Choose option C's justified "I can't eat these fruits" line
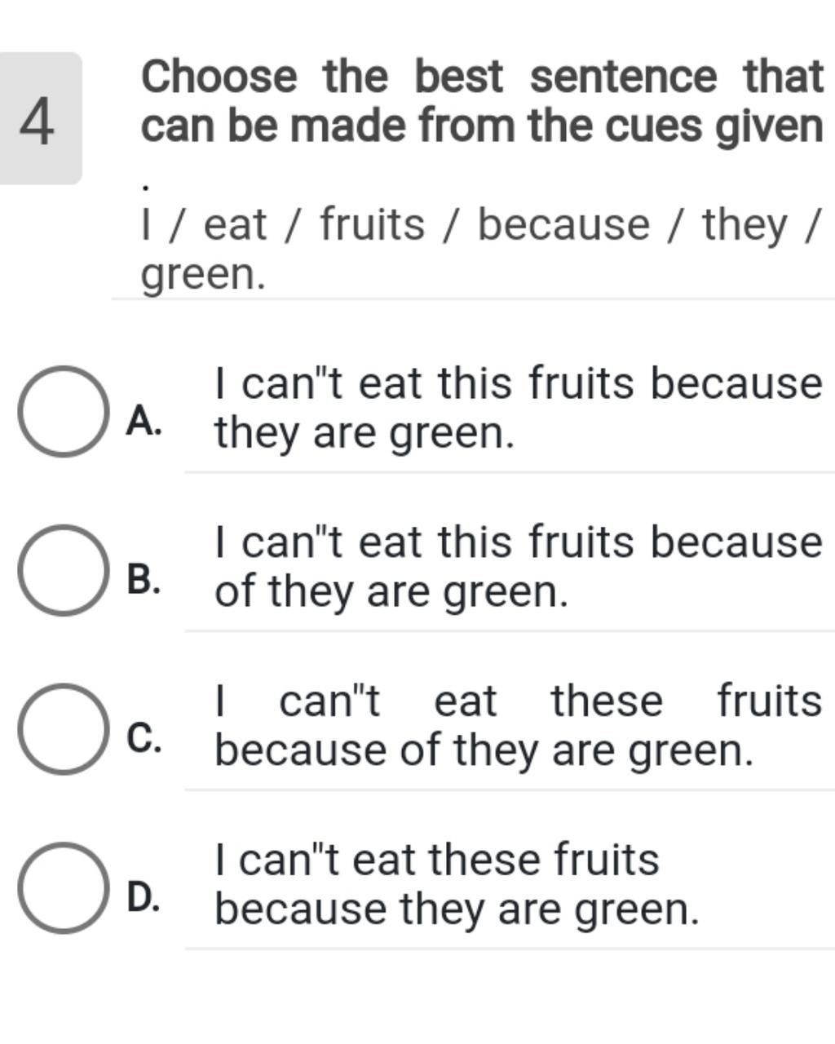This screenshot has width=835, height=1044. click(x=519, y=701)
